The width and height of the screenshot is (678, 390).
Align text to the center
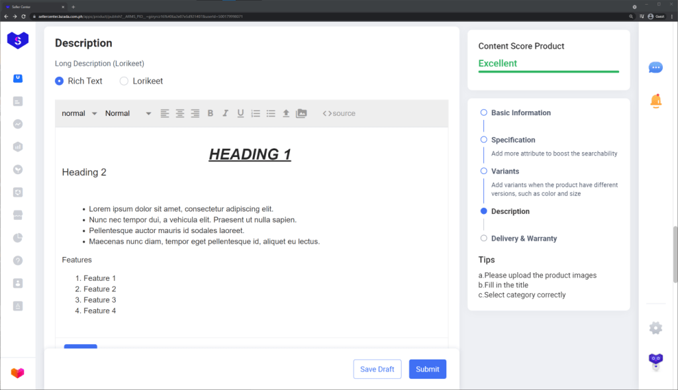[x=180, y=113]
